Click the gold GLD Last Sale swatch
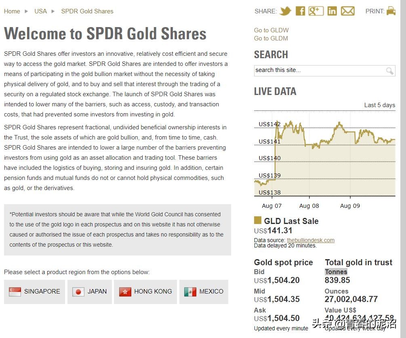Viewport: 406px width, 338px height. (258, 220)
